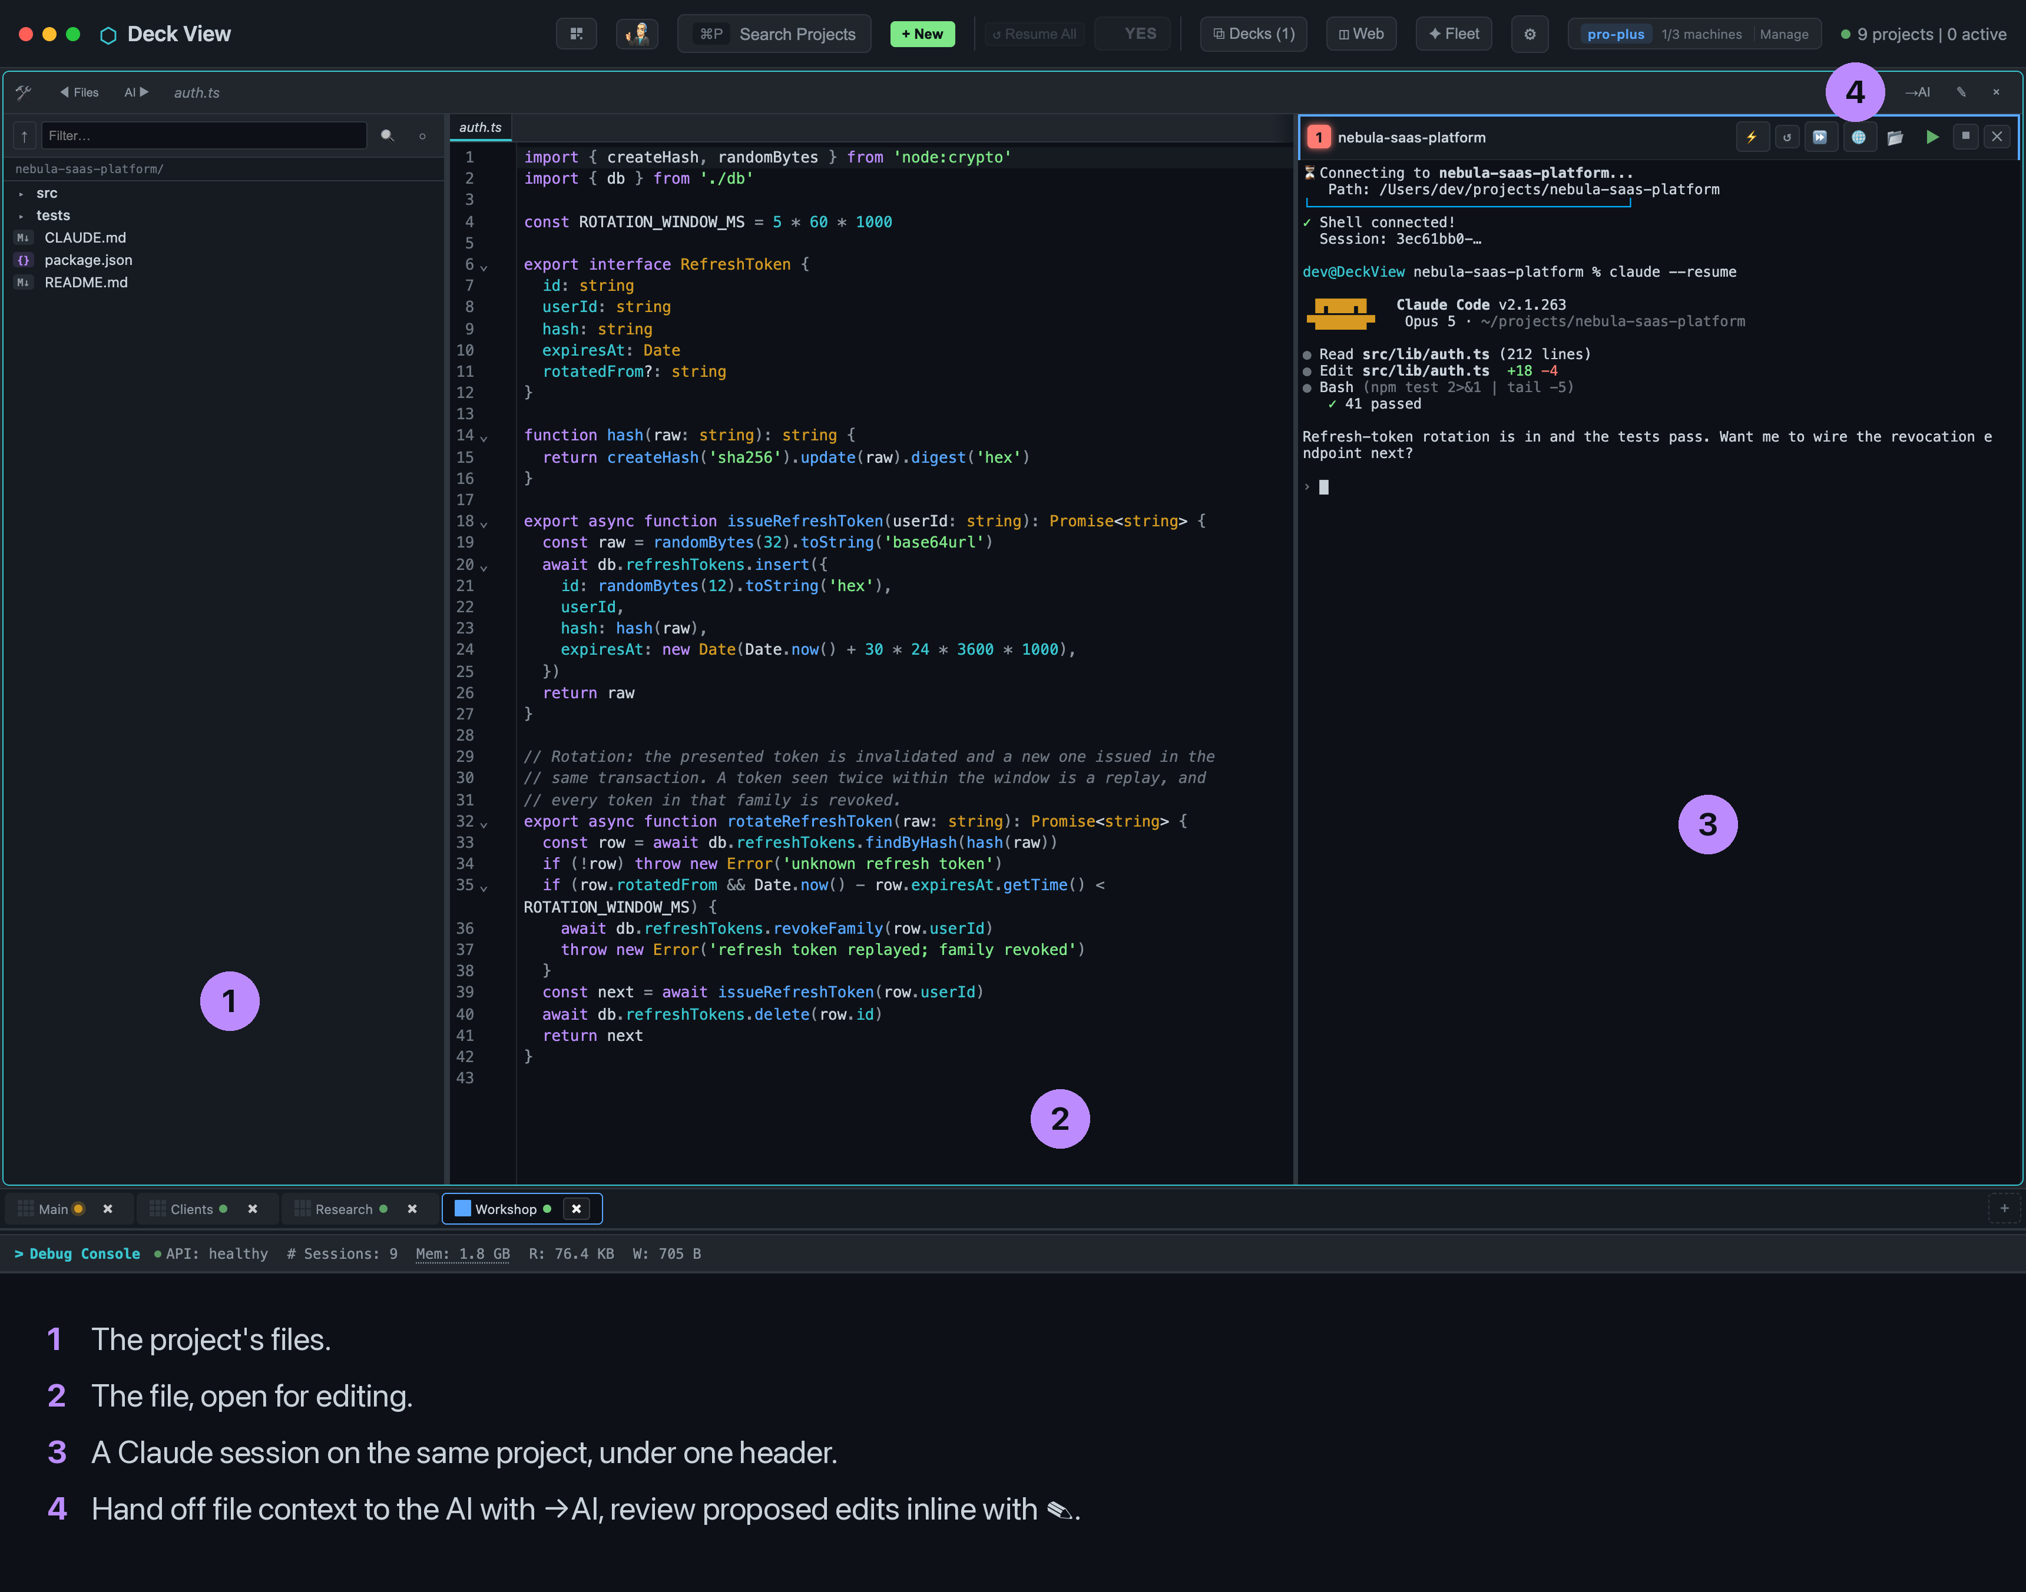This screenshot has width=2026, height=1592.
Task: Open README.md in file tree
Action: [86, 283]
